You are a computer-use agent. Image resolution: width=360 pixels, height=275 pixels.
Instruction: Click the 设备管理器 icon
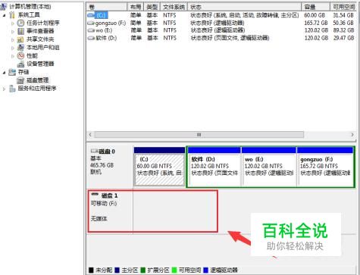click(x=20, y=64)
